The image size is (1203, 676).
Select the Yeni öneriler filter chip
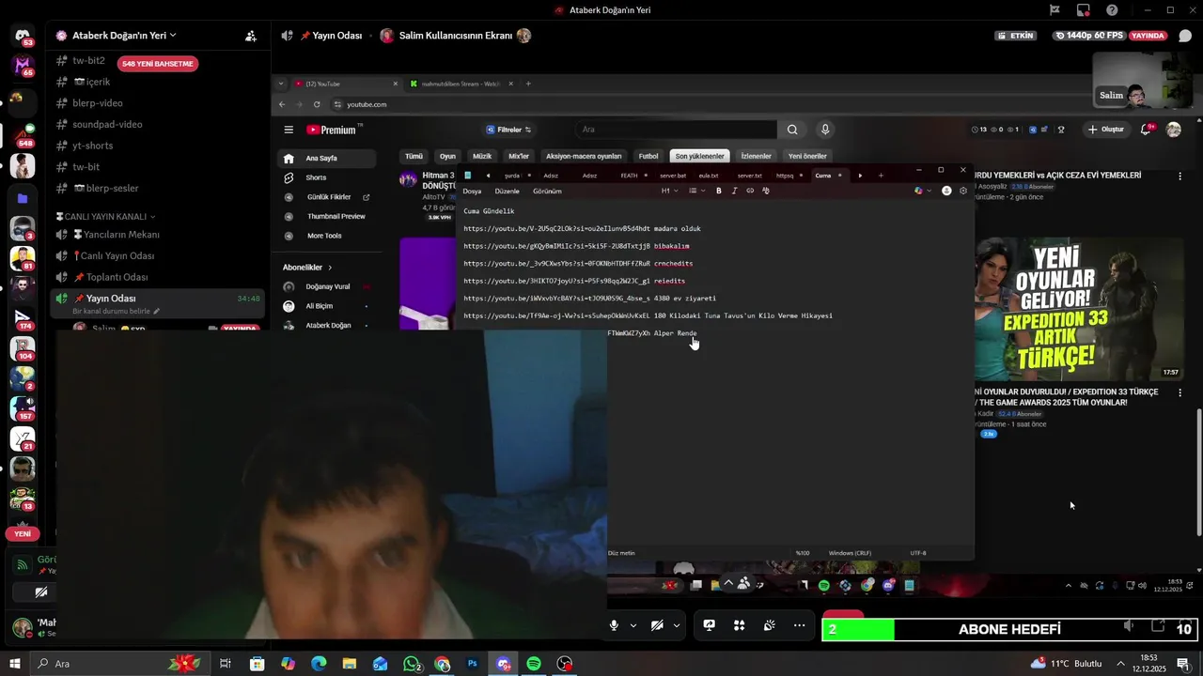tap(807, 156)
